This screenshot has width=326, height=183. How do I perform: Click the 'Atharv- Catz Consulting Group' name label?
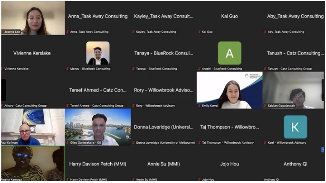point(25,106)
